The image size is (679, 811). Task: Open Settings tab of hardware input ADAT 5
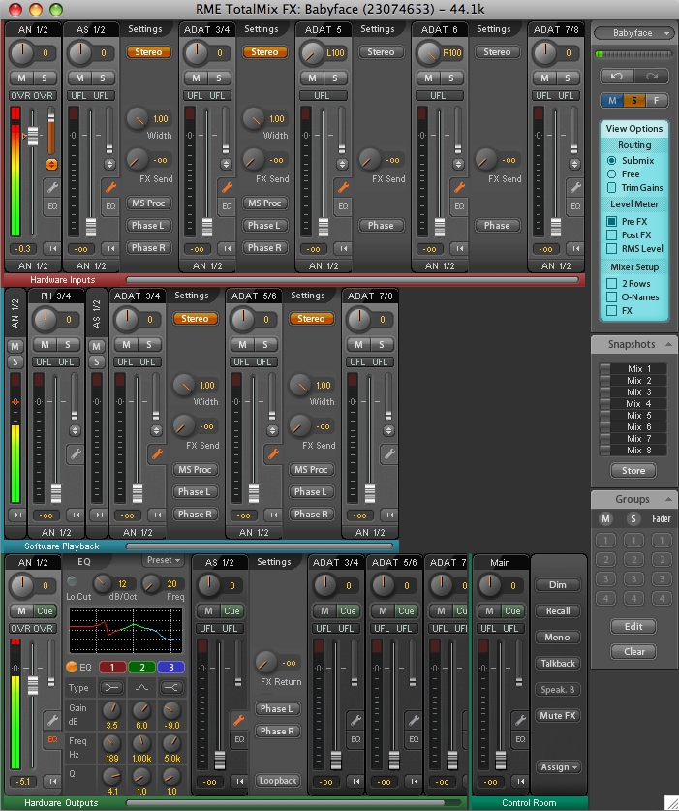click(378, 29)
